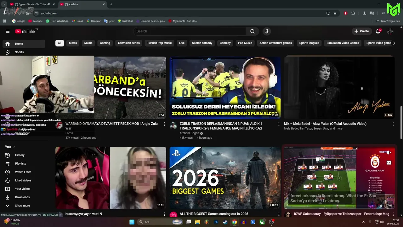Click the search magnifier button
The width and height of the screenshot is (403, 227).
(x=253, y=31)
